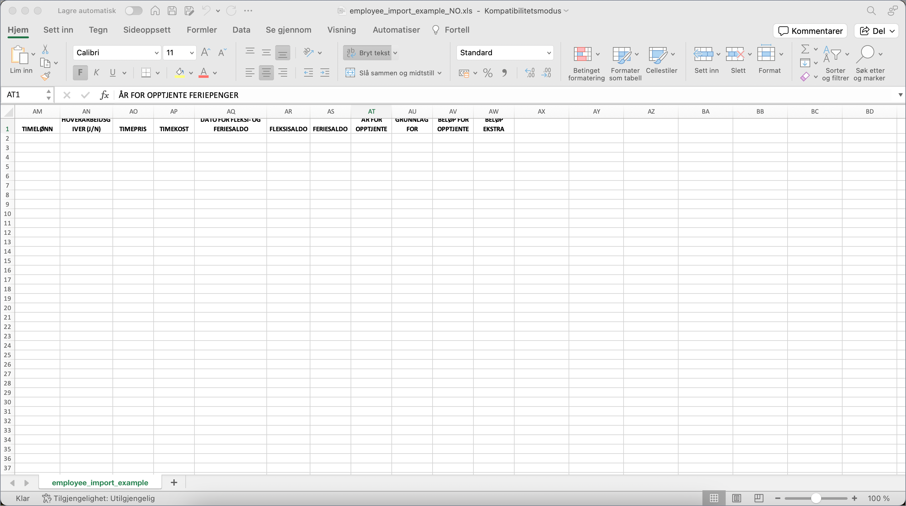Viewport: 906px width, 506px height.
Task: Click the align left icon
Action: 250,73
